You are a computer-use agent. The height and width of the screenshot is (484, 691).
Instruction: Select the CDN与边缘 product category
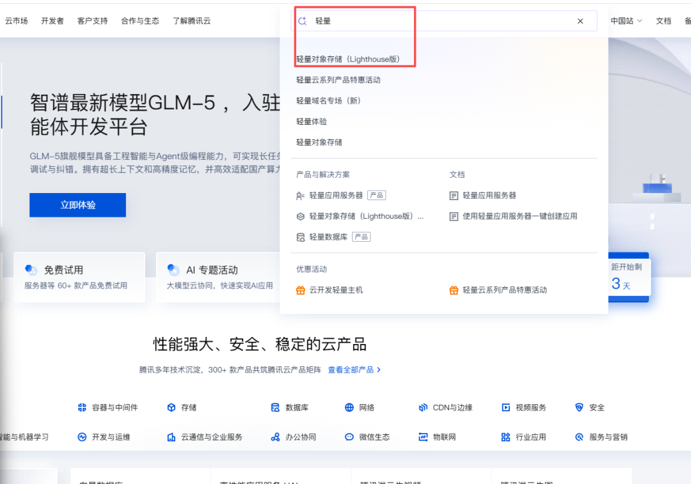(x=445, y=407)
